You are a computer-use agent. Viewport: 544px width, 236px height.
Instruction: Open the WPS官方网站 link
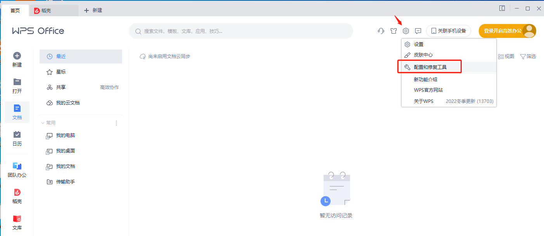click(428, 89)
